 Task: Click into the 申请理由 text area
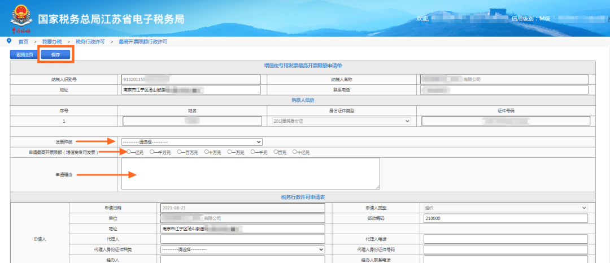click(251, 174)
